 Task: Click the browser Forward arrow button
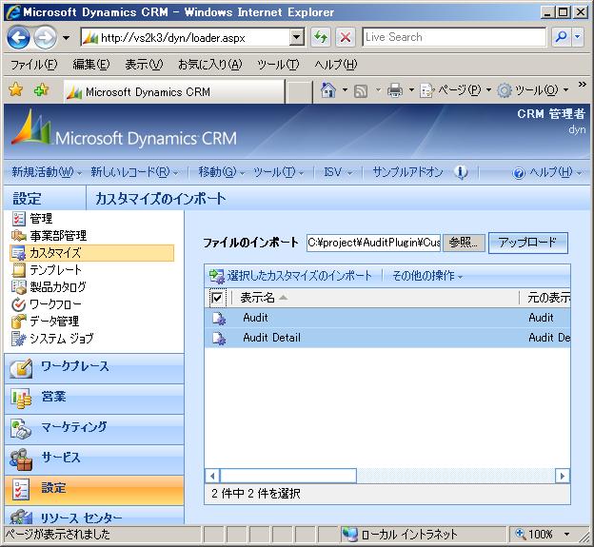pyautogui.click(x=45, y=37)
